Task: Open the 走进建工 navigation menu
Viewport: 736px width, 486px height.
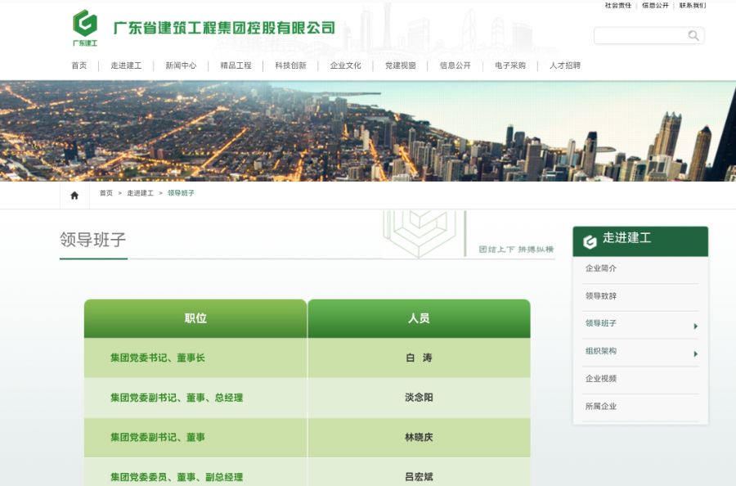Action: coord(126,65)
